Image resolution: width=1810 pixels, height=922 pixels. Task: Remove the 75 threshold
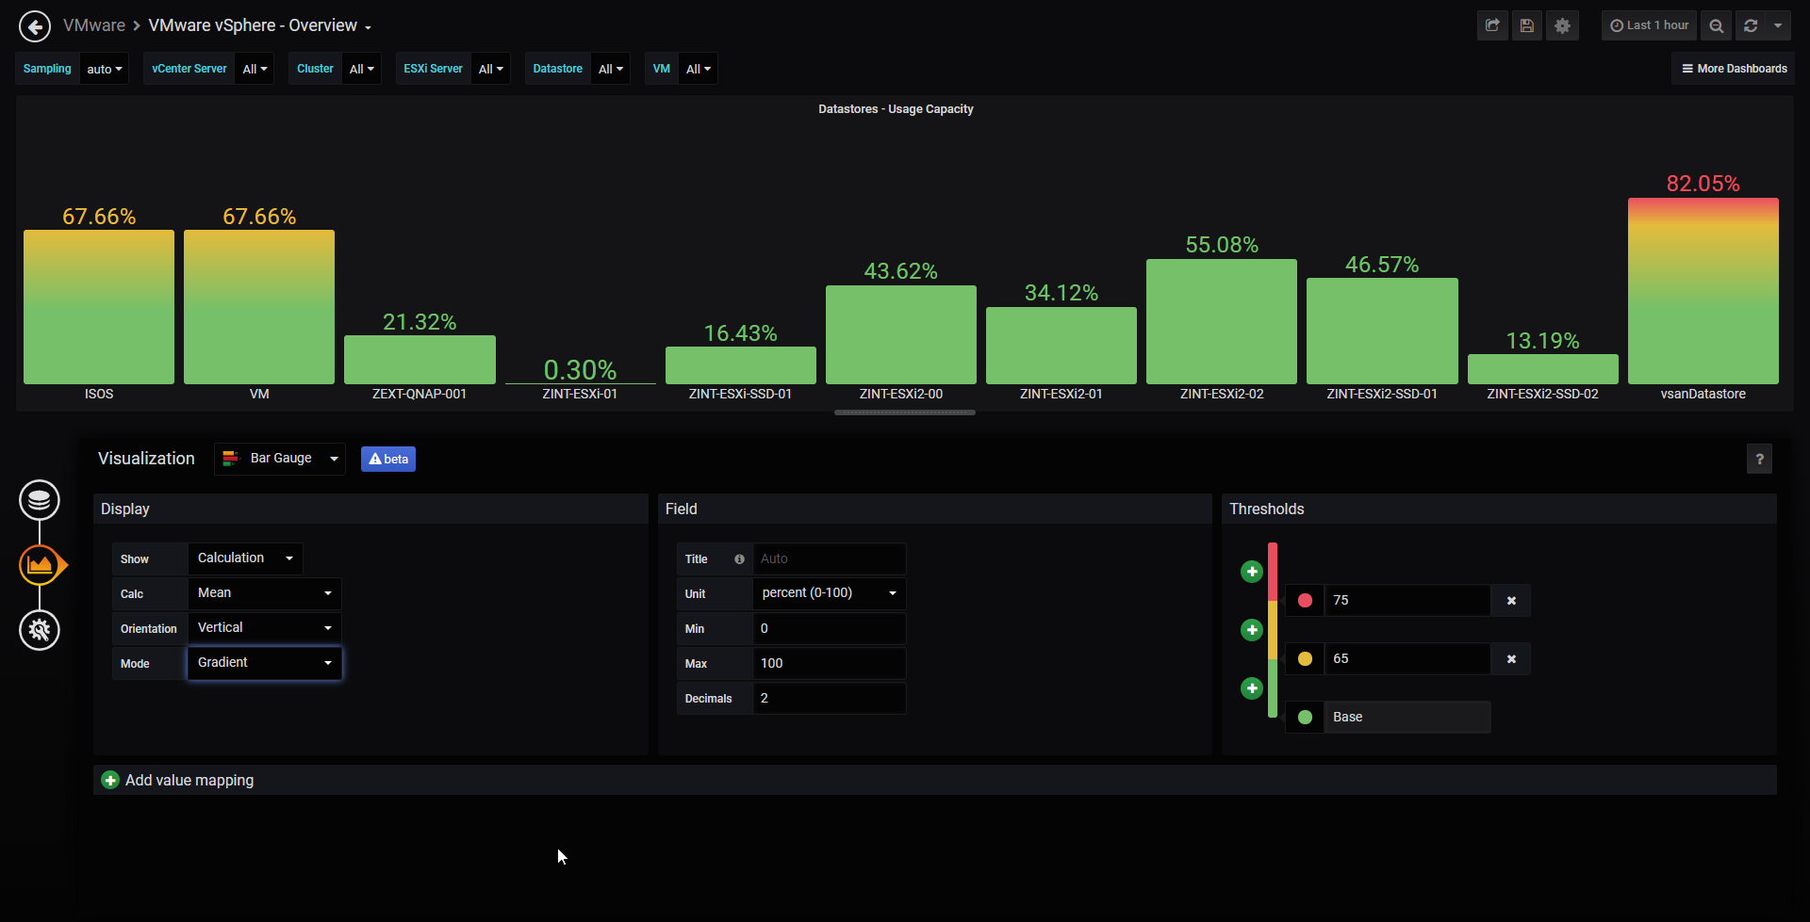tap(1511, 601)
